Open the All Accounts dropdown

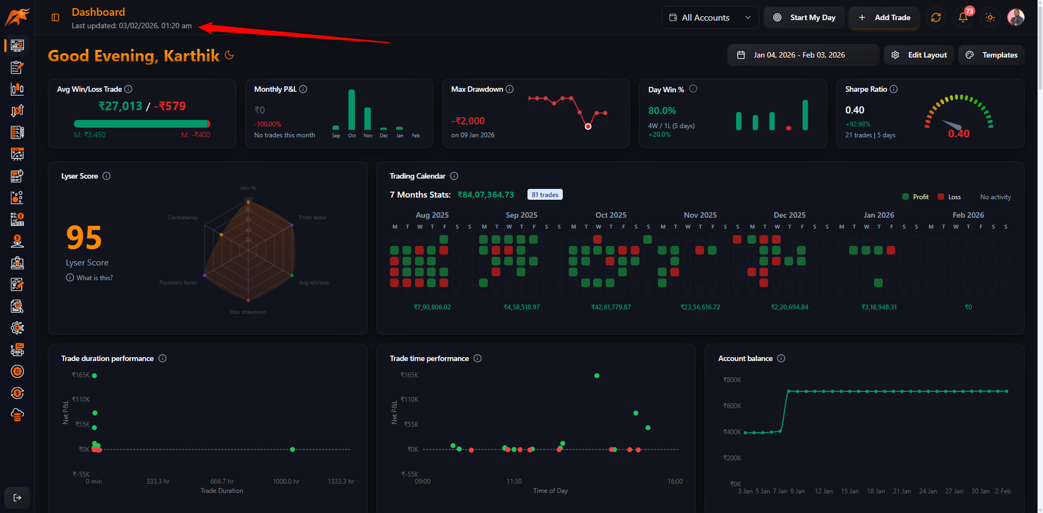tap(709, 17)
